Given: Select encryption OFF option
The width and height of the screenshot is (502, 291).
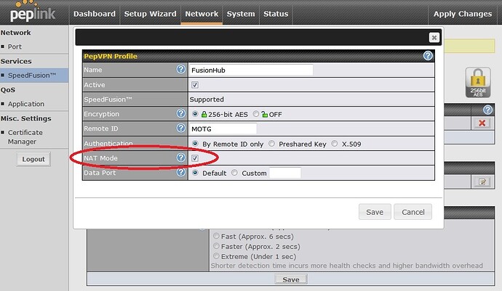Looking at the screenshot, I should point(256,114).
